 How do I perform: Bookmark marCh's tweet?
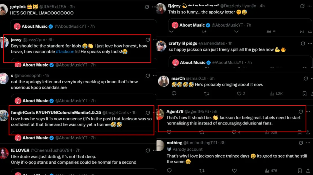pos(305,93)
